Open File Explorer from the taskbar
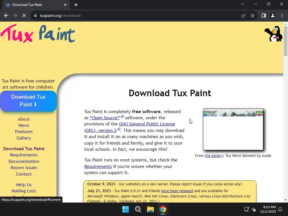Image resolution: width=288 pixels, height=216 pixels. tap(150, 209)
